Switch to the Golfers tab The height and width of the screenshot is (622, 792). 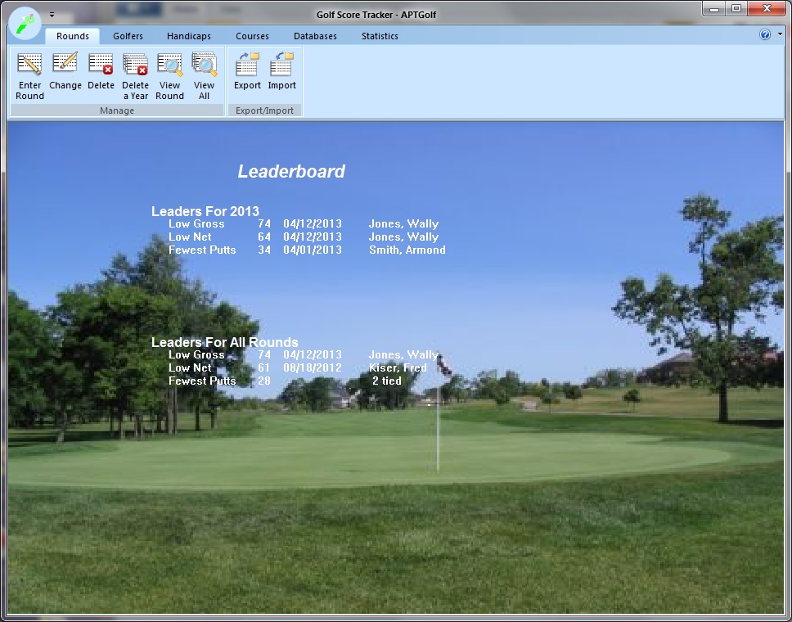pos(128,36)
